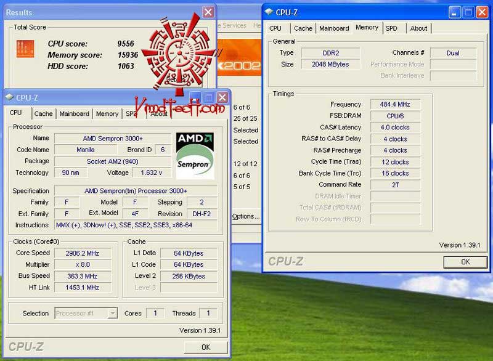Click the CPU score value 9556
Image resolution: width=493 pixels, height=361 pixels.
tap(126, 44)
